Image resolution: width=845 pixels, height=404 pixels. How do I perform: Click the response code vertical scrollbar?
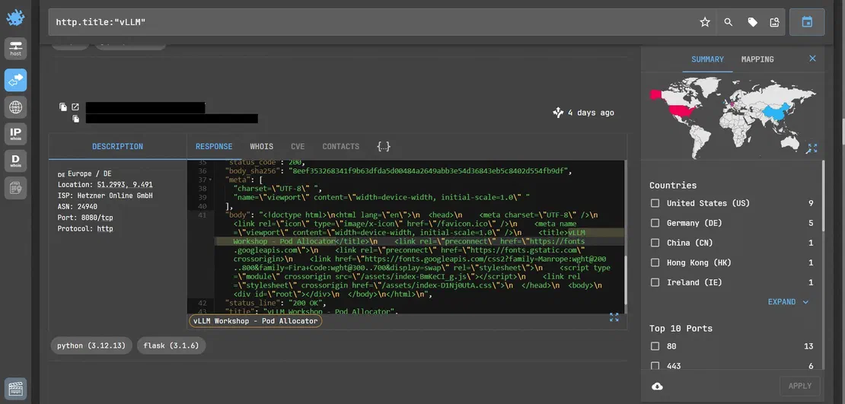(x=626, y=280)
